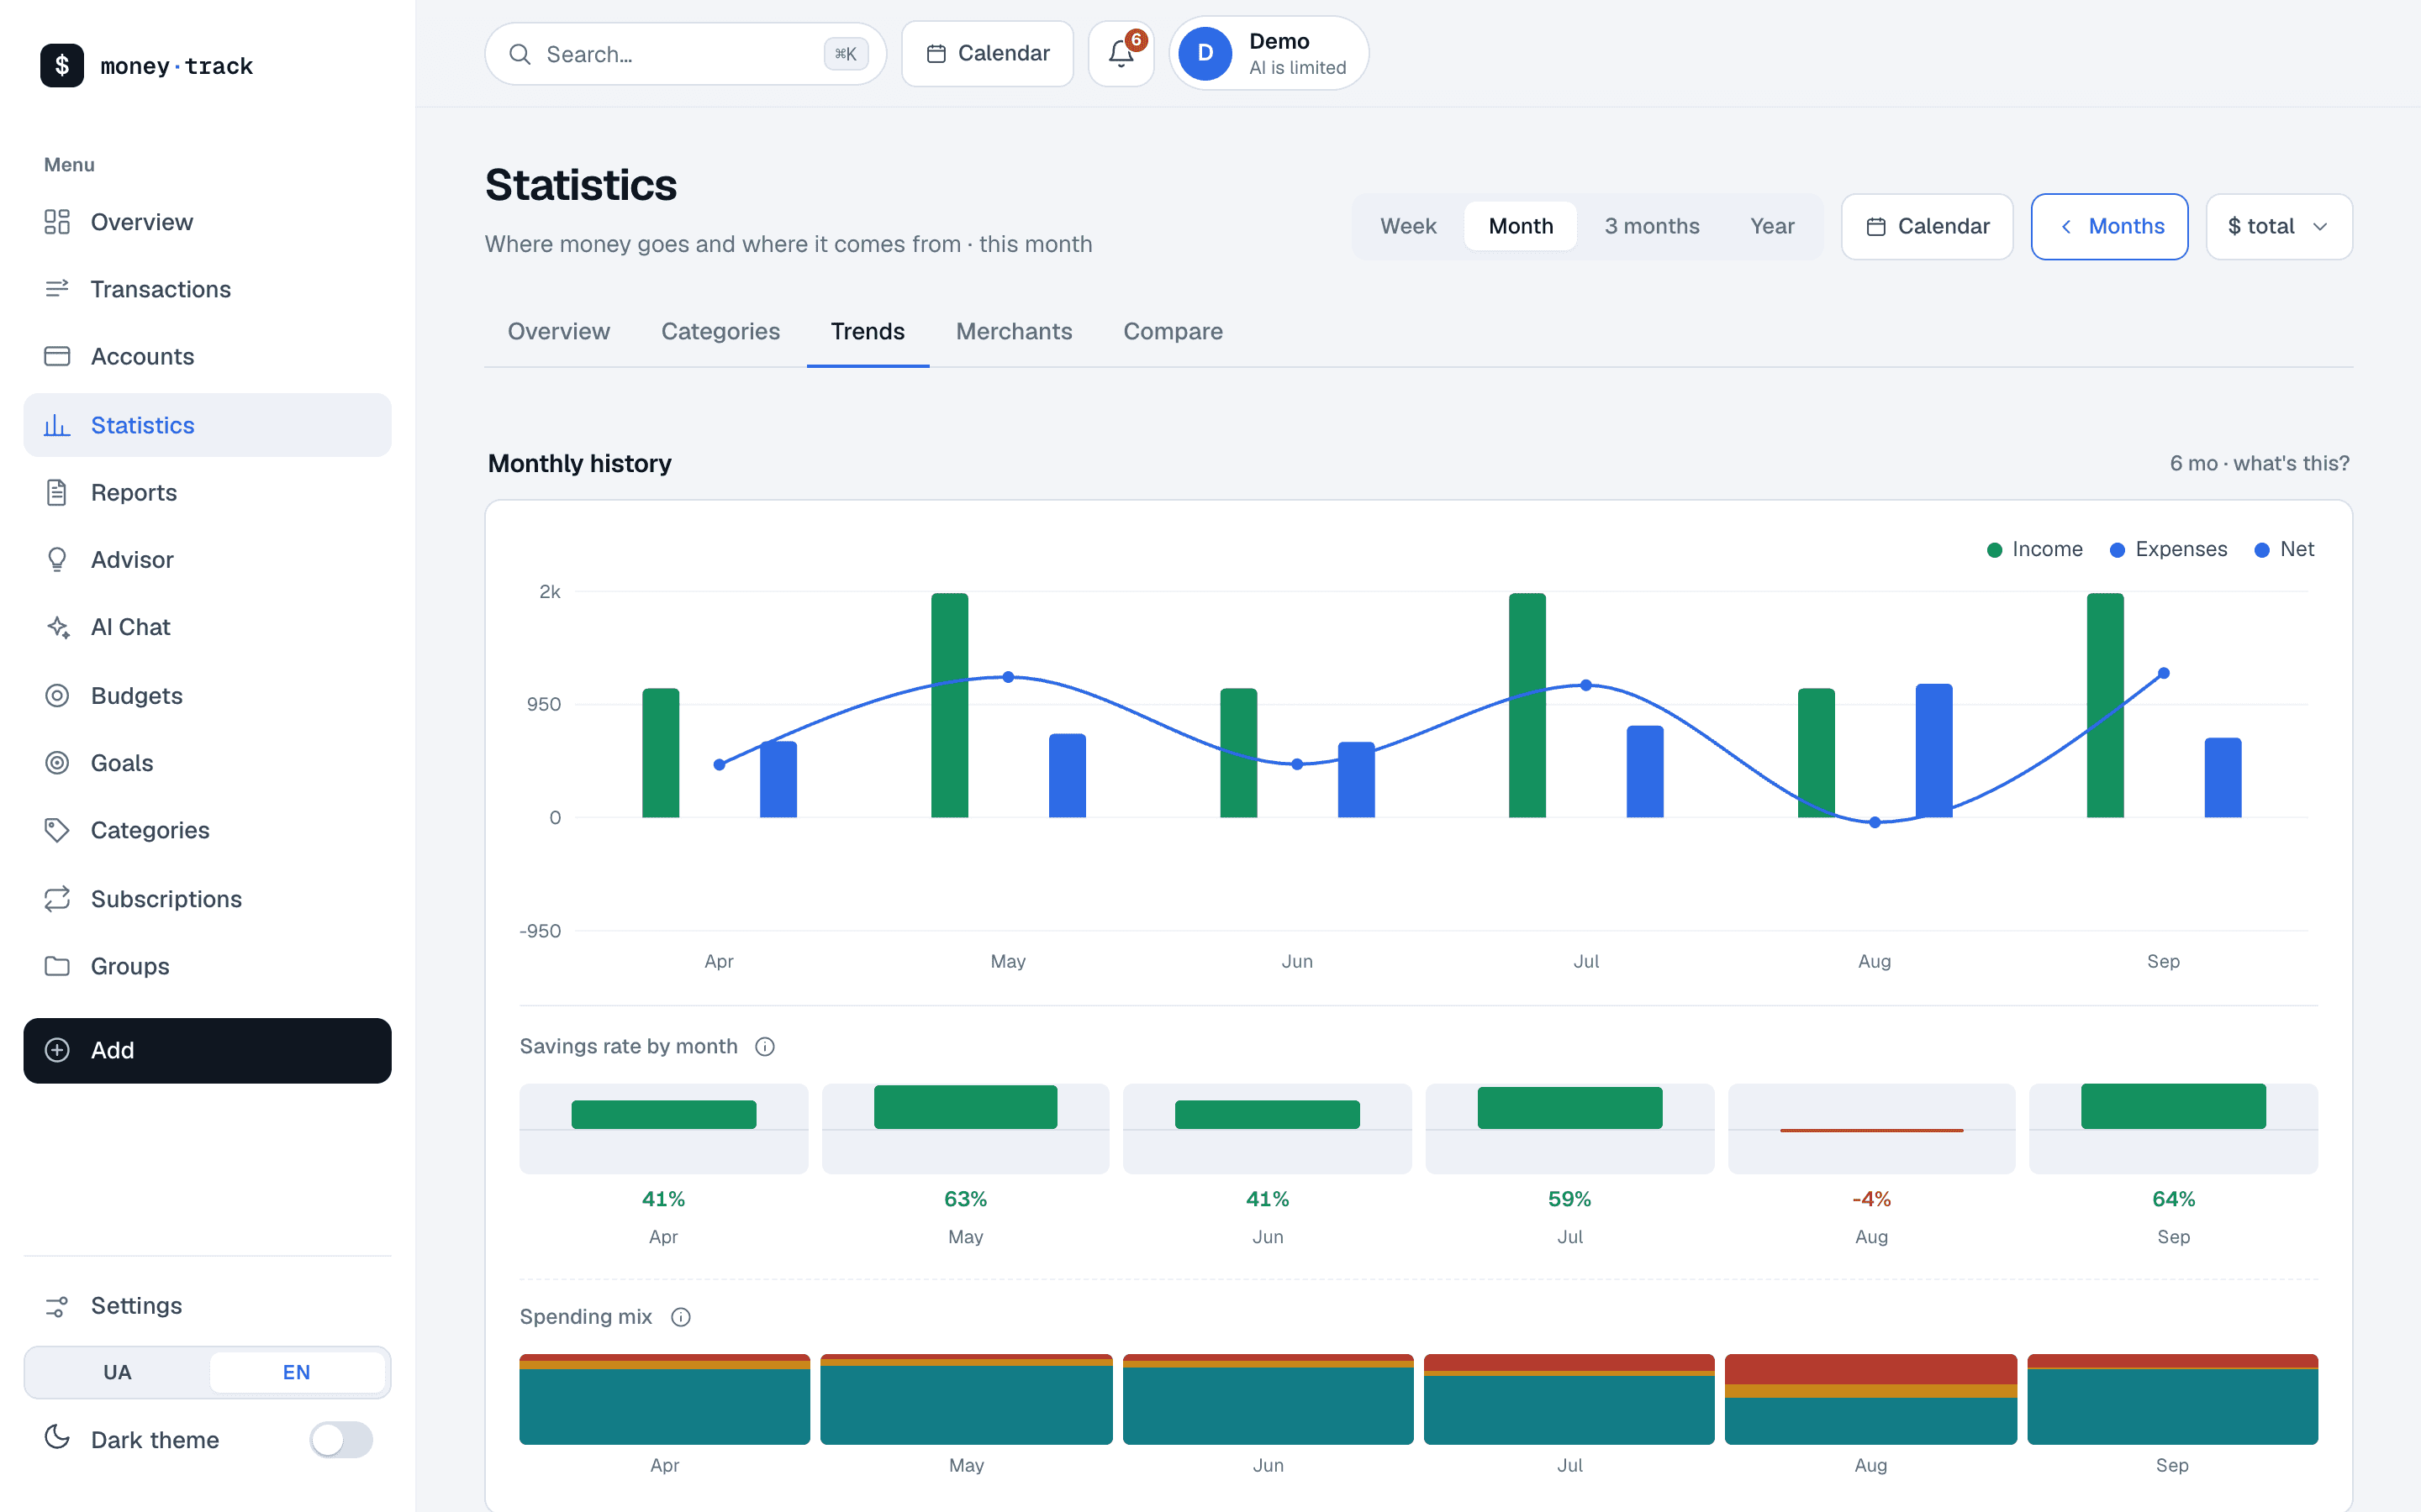Click the money·track dollar logo icon
This screenshot has width=2421, height=1512.
(62, 66)
